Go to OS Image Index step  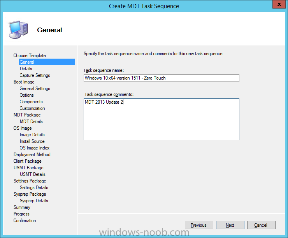pyautogui.click(x=34, y=148)
